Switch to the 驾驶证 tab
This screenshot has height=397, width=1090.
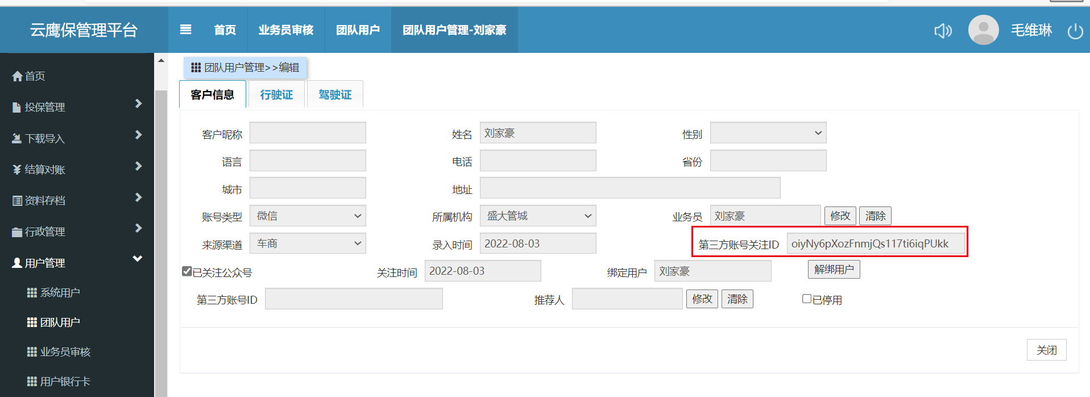pos(335,94)
